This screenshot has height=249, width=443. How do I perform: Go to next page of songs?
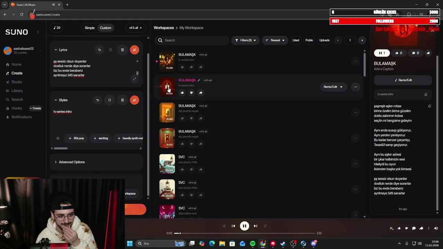click(362, 40)
